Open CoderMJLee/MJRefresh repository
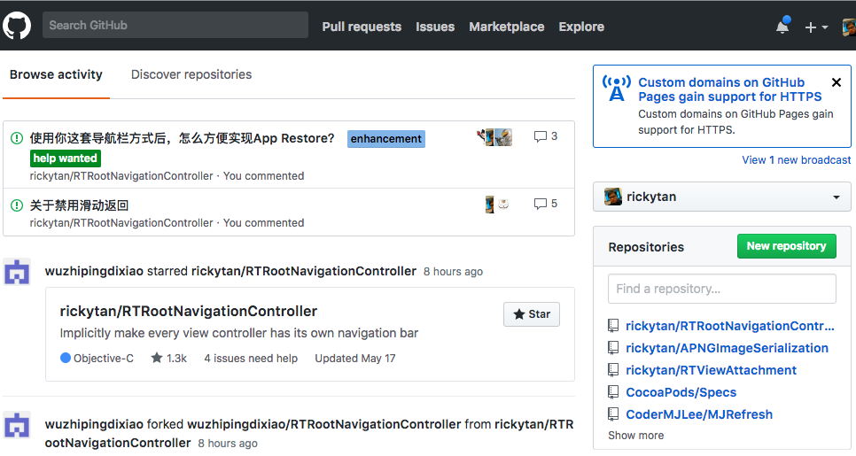856x456 pixels. pos(699,414)
